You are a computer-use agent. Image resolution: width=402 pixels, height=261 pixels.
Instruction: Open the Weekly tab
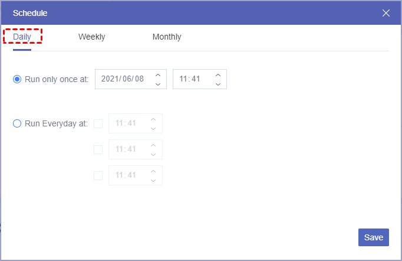pos(91,37)
